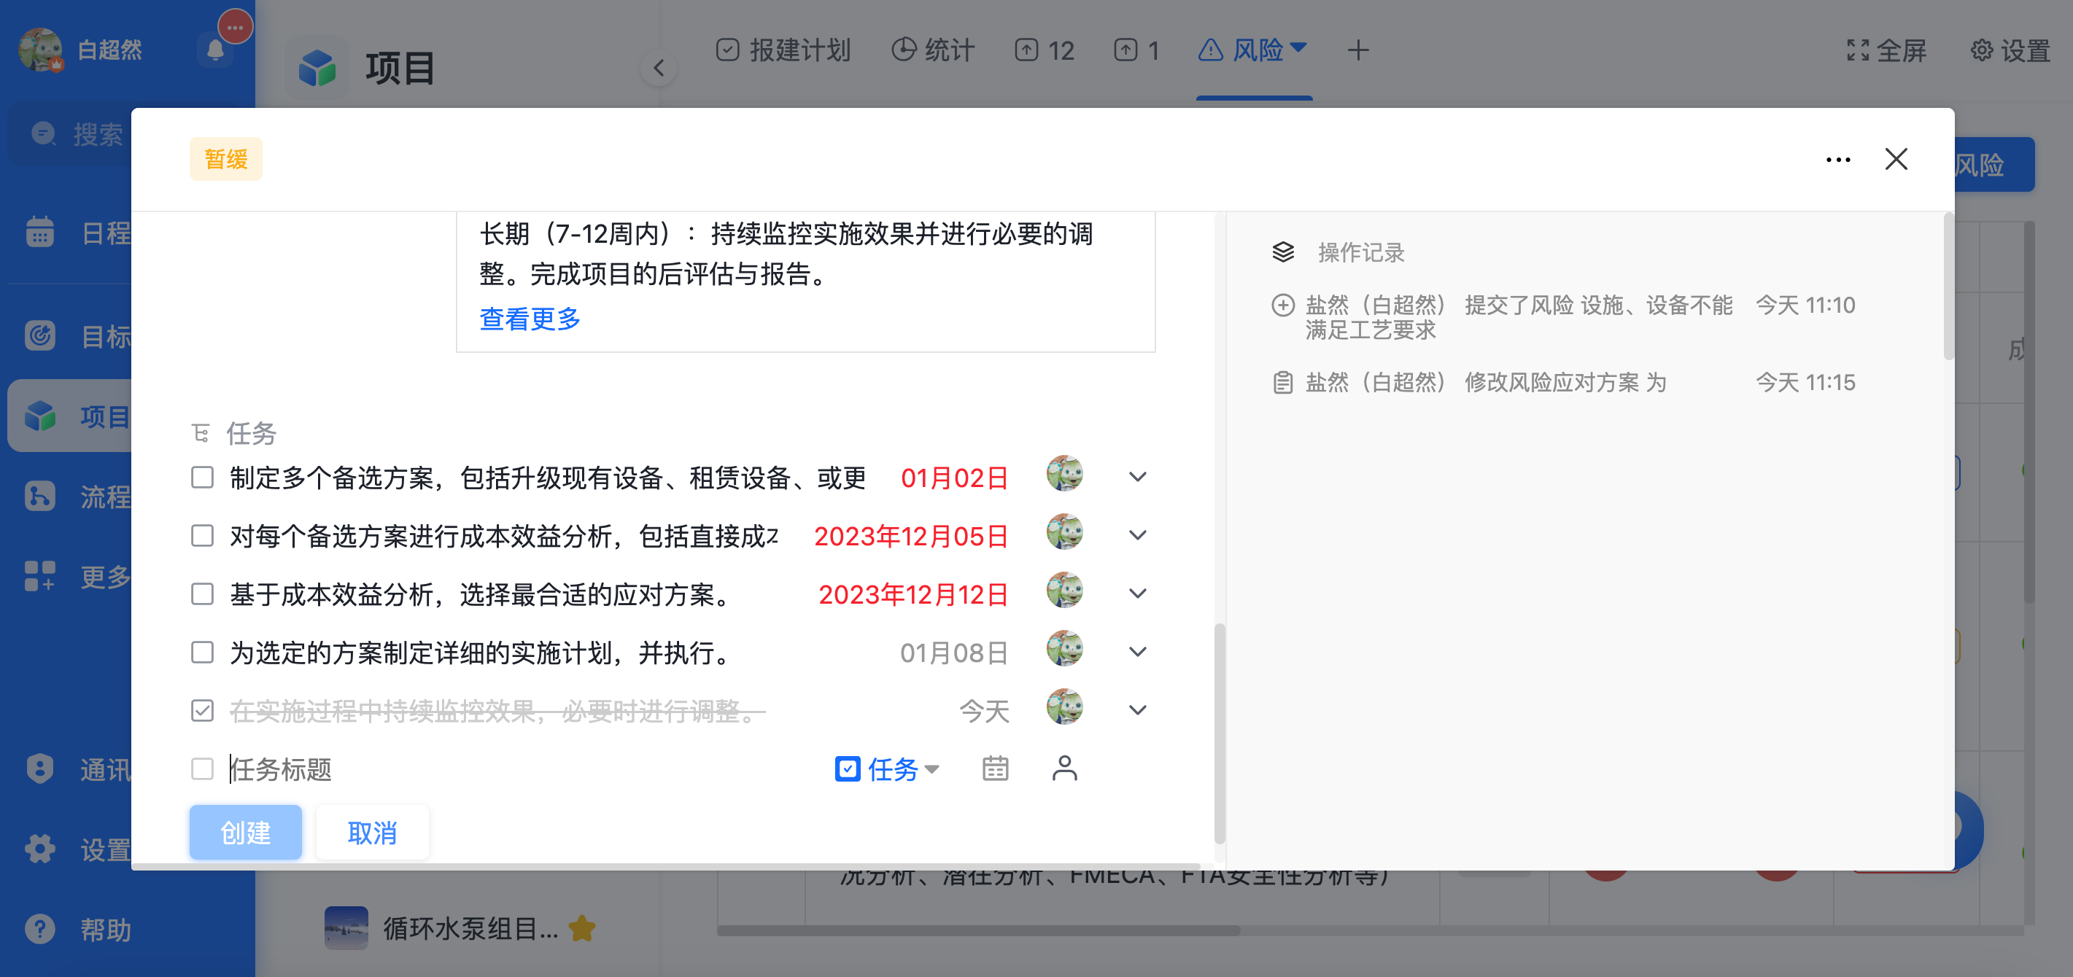Click the star on 循环水泵组目 project
The image size is (2073, 977).
(x=582, y=928)
